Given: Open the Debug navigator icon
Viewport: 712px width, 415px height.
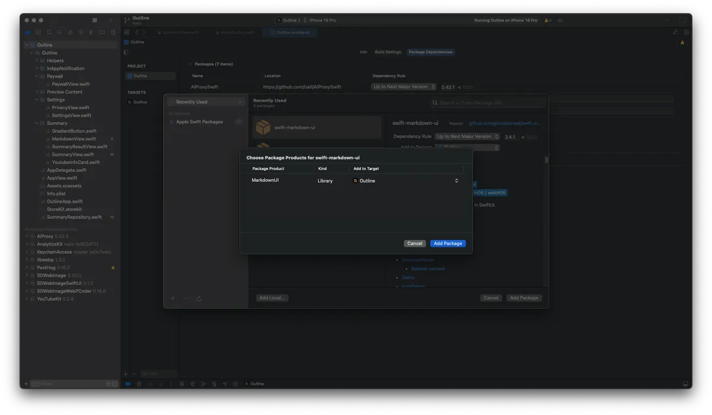Looking at the screenshot, I should [91, 33].
